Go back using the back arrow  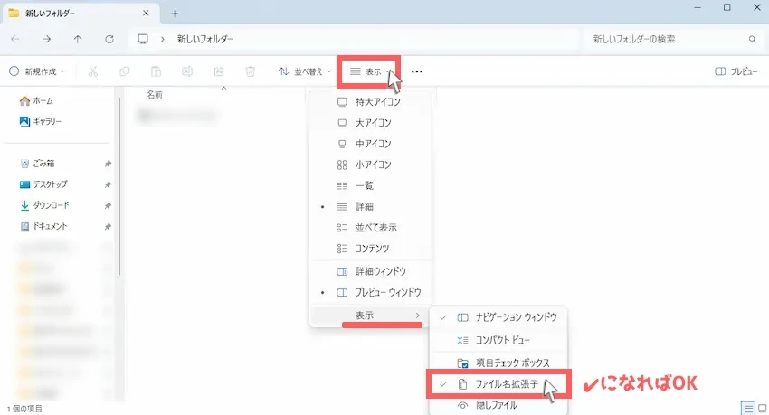click(x=15, y=39)
